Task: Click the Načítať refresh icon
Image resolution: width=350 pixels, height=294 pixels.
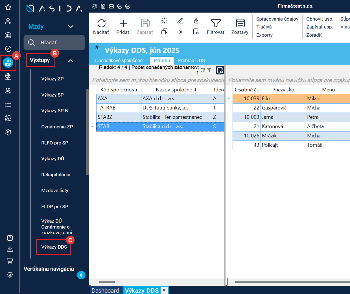Action: tap(101, 23)
